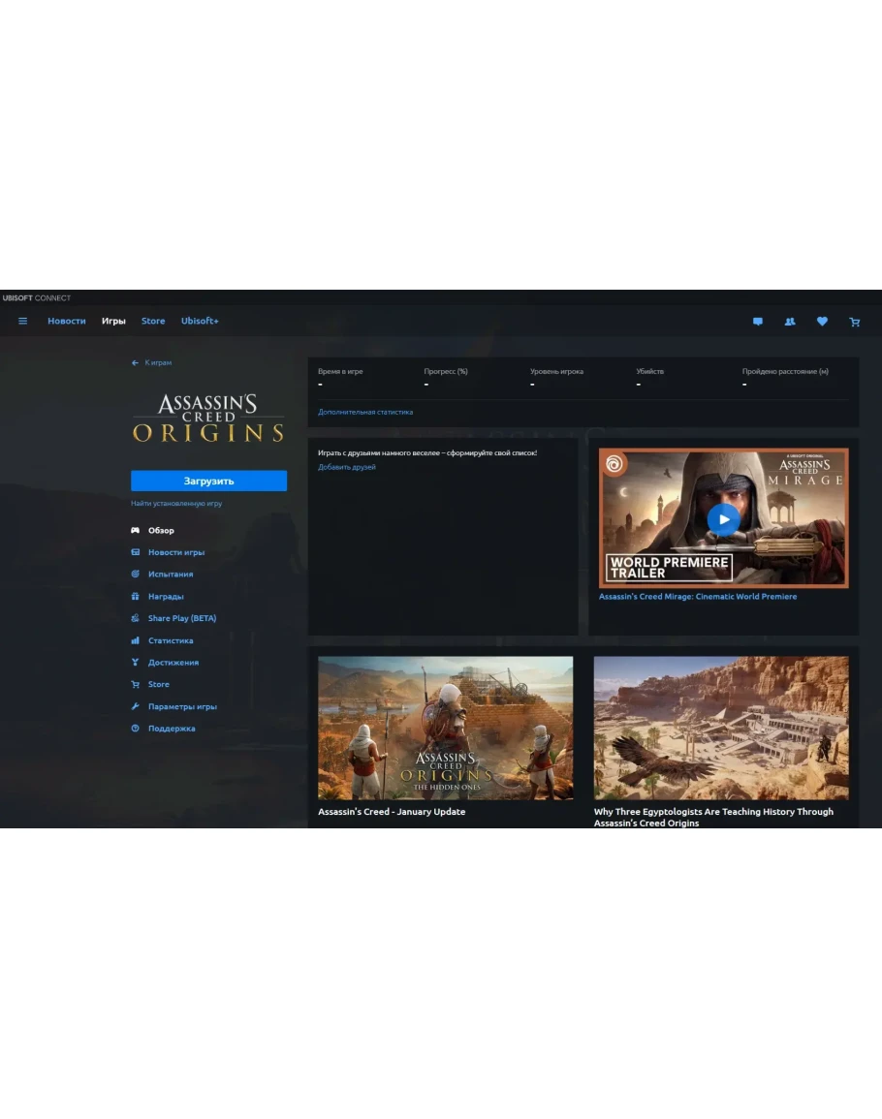The image size is (882, 1119).
Task: Open the hamburger menu icon
Action: tap(23, 322)
